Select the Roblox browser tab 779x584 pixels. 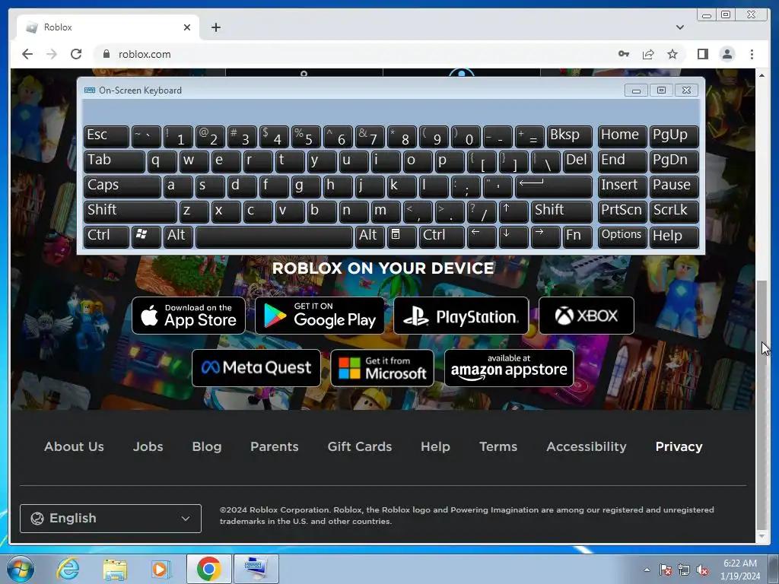[x=108, y=27]
